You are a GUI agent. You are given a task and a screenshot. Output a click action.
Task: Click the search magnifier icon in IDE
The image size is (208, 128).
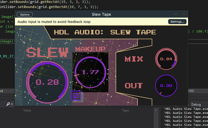point(8,104)
